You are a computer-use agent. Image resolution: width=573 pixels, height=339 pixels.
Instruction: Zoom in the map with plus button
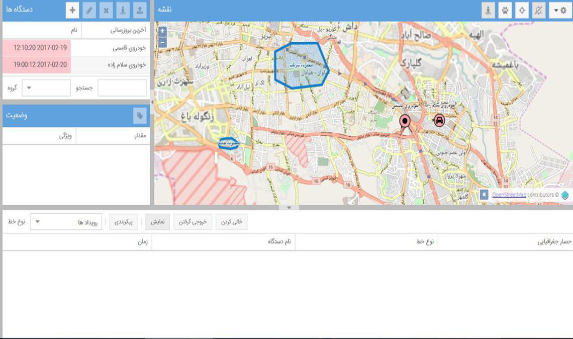pyautogui.click(x=163, y=31)
